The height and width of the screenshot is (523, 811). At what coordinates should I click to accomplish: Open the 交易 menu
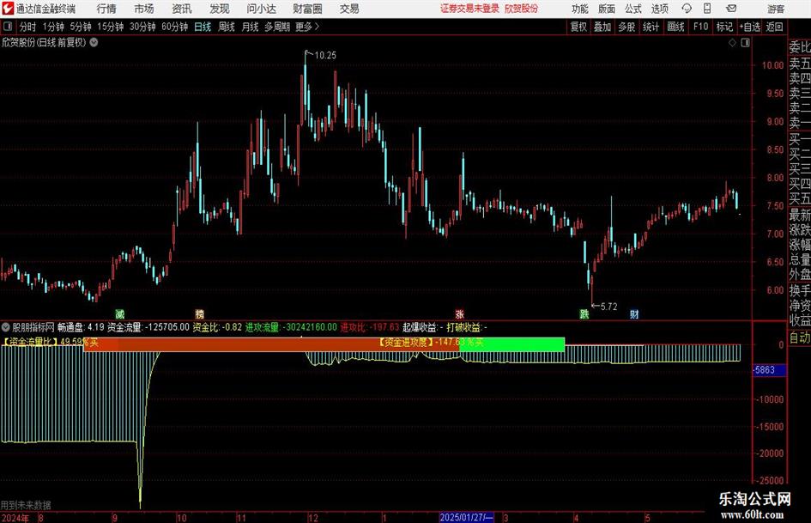(349, 9)
